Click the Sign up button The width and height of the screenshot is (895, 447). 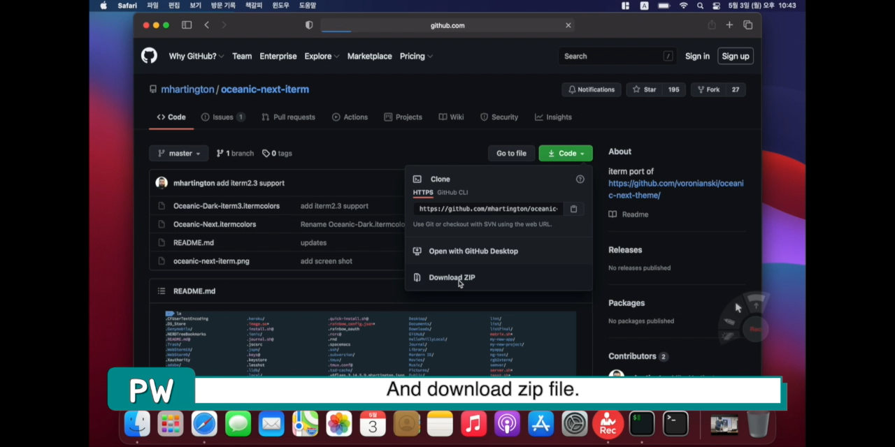click(x=736, y=56)
